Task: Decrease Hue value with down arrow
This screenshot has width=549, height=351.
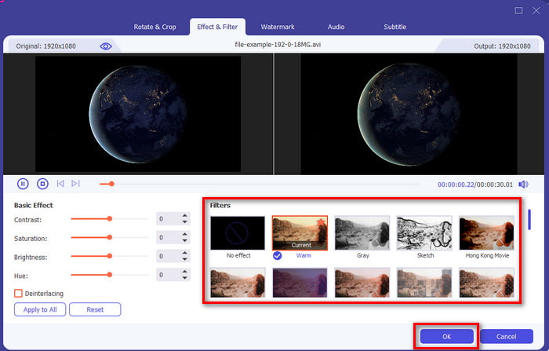Action: pos(185,278)
